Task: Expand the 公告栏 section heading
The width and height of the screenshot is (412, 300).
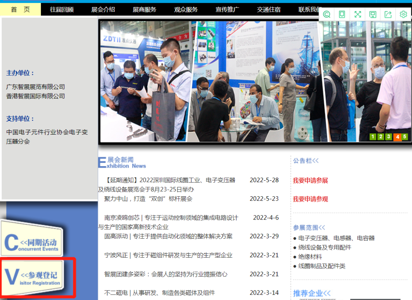Action: coord(306,161)
